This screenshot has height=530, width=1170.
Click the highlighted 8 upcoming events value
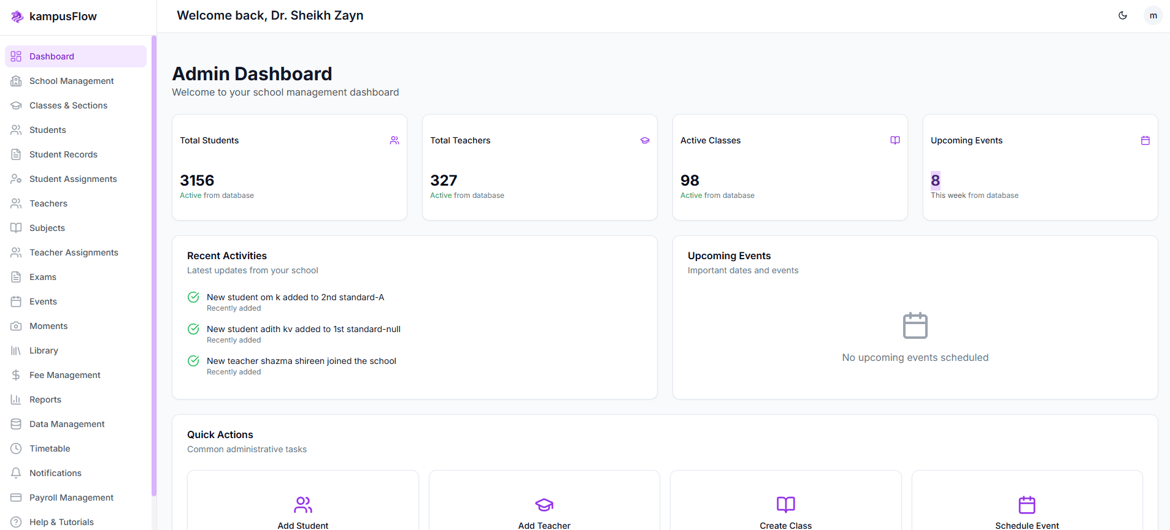pyautogui.click(x=936, y=180)
